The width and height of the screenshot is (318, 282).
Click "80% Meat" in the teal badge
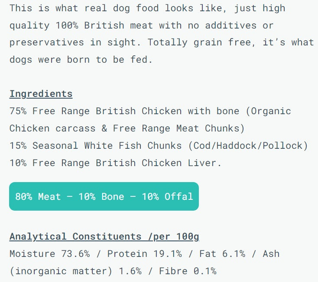[38, 197]
